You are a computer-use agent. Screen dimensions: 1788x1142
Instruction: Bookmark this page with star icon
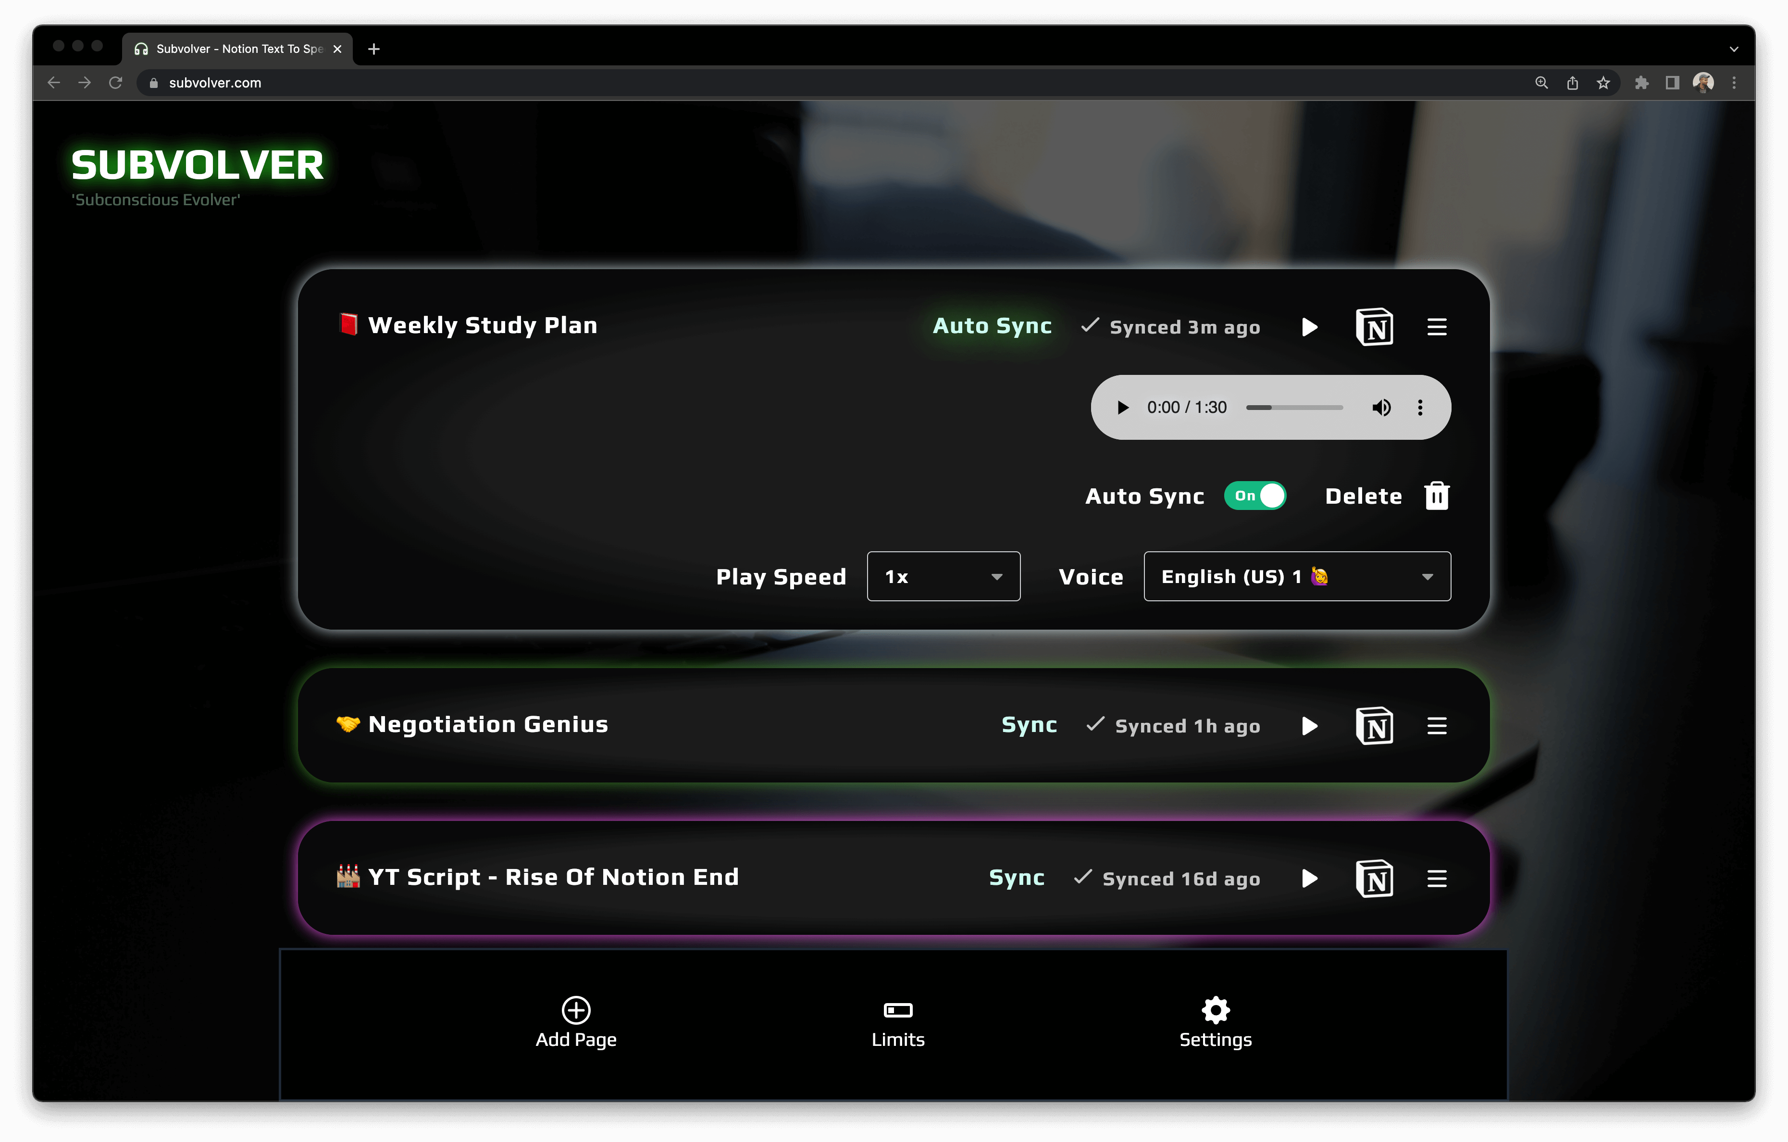1603,82
